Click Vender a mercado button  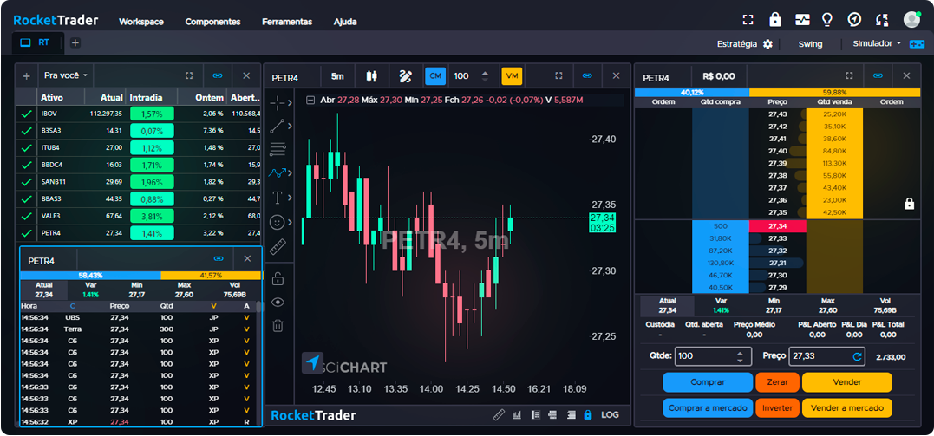pos(847,408)
